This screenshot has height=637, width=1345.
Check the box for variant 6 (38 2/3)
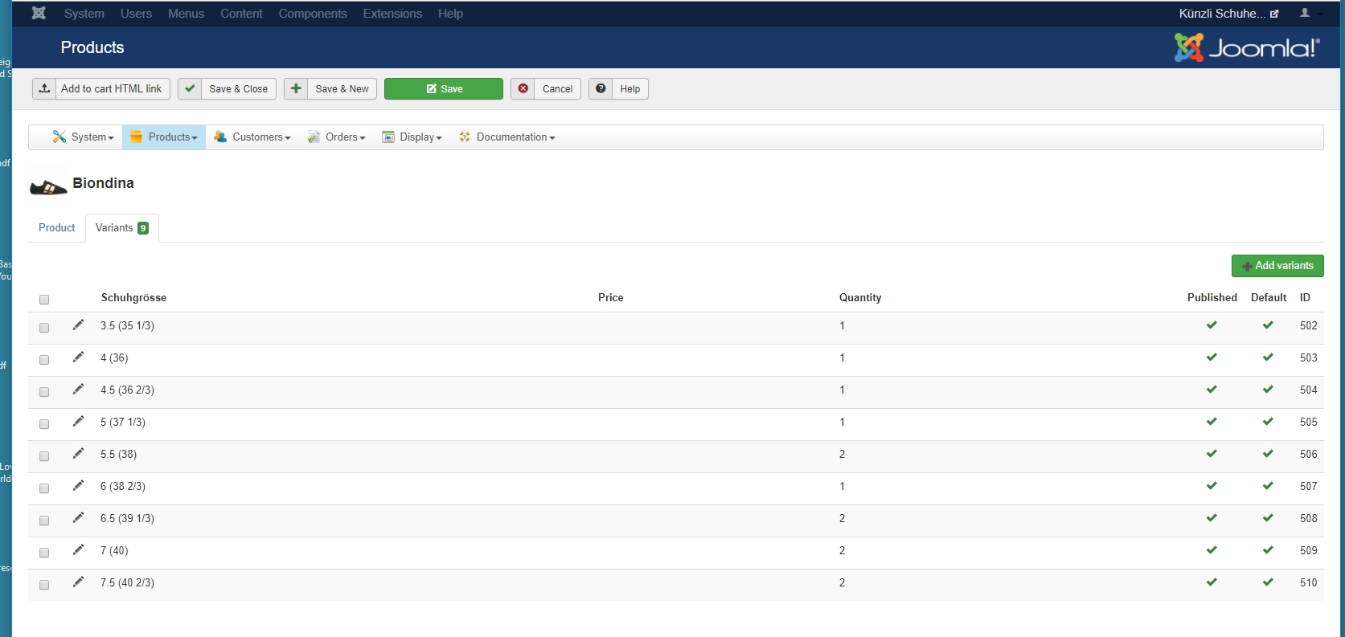(x=44, y=488)
